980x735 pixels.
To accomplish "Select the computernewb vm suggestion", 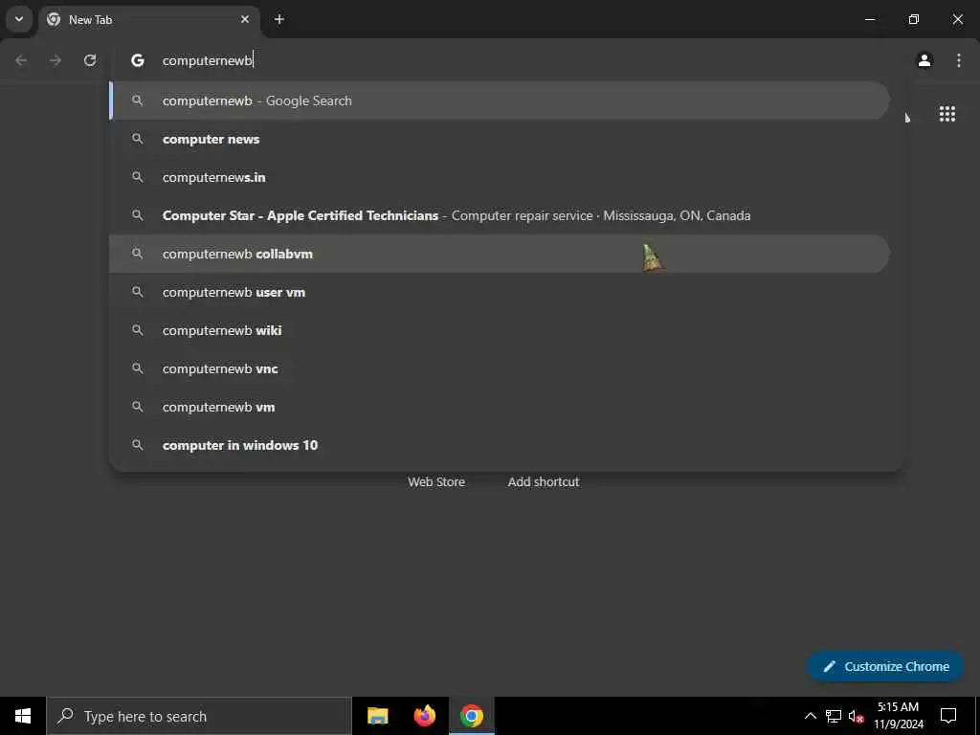I will 500,407.
